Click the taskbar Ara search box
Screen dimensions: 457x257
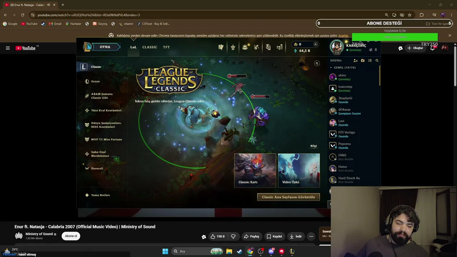[198, 251]
